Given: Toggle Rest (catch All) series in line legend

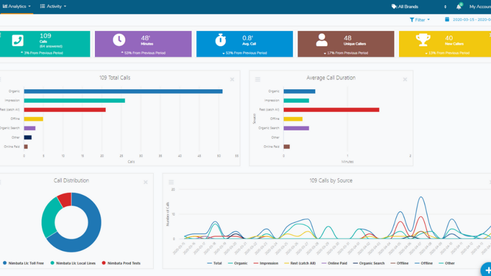Looking at the screenshot, I should pyautogui.click(x=300, y=263).
